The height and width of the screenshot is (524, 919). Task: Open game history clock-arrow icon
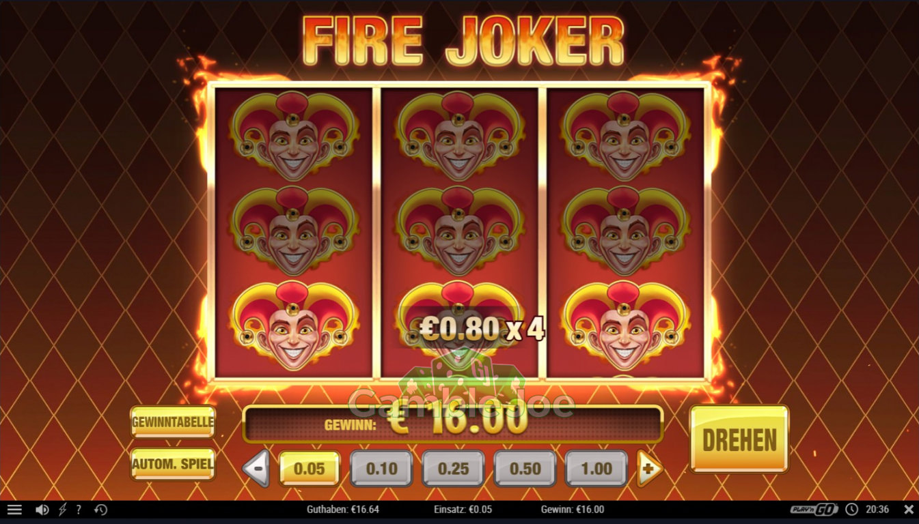point(100,510)
